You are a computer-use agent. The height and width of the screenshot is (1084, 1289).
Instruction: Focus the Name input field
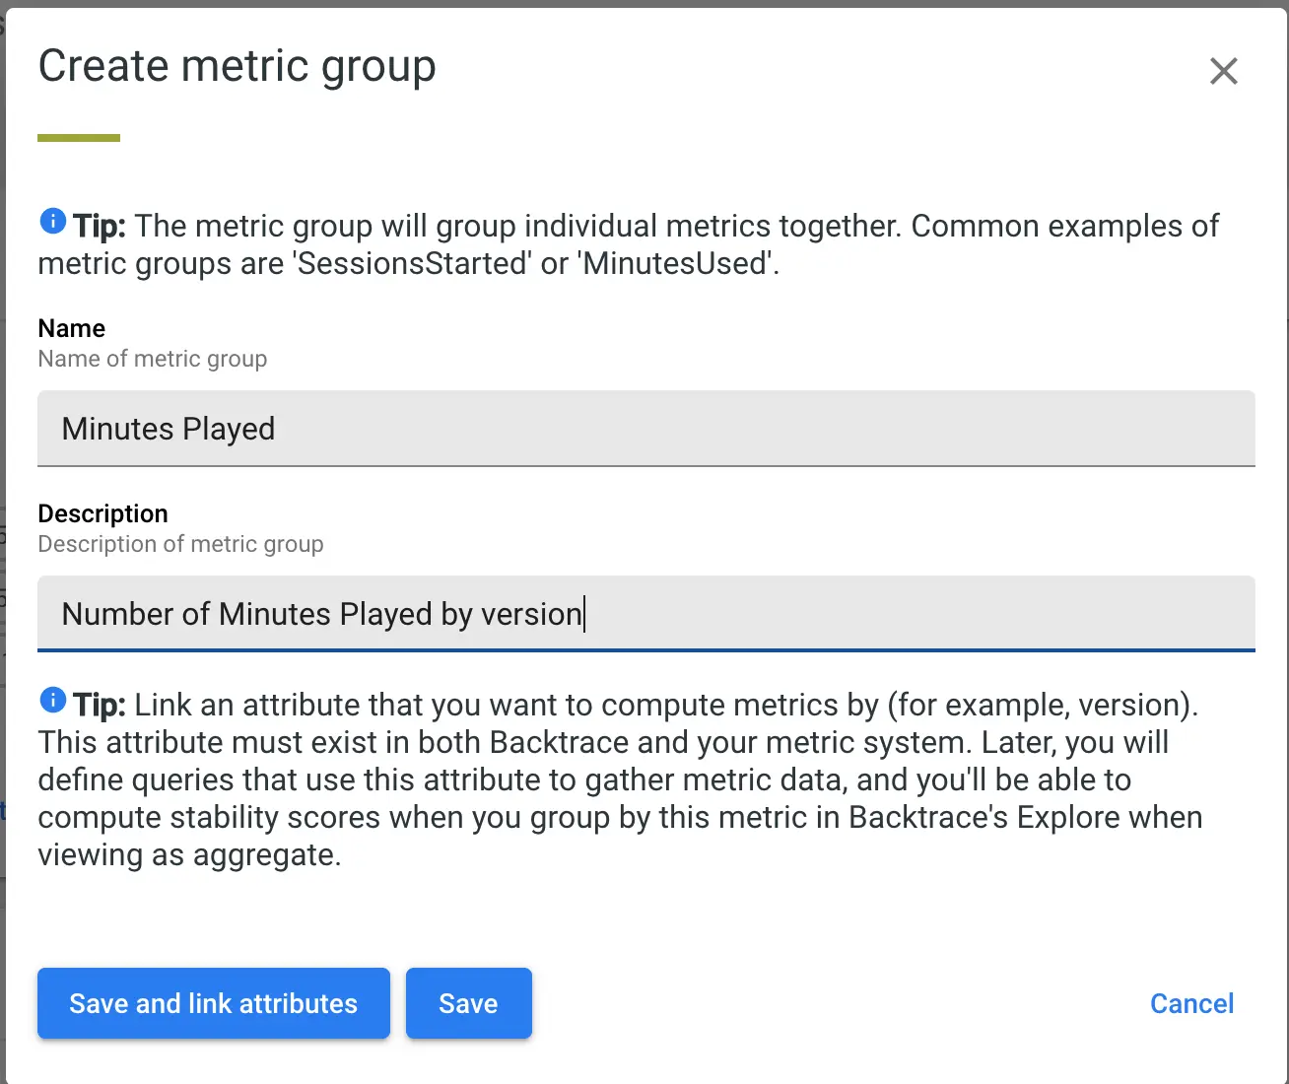pyautogui.click(x=645, y=429)
